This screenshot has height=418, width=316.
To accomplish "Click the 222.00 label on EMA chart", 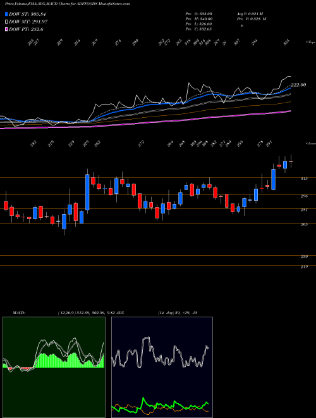I will click(x=298, y=85).
